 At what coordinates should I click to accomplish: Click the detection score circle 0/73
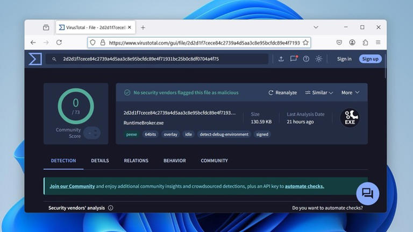75,106
